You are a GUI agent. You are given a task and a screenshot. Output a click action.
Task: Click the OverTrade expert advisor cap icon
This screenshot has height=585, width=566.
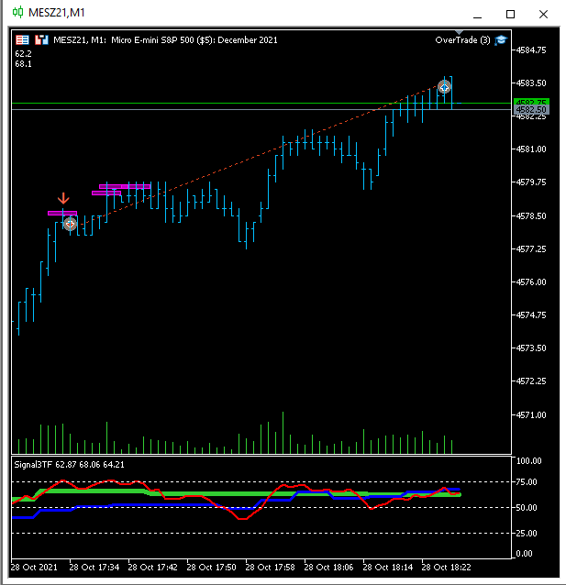coord(501,40)
